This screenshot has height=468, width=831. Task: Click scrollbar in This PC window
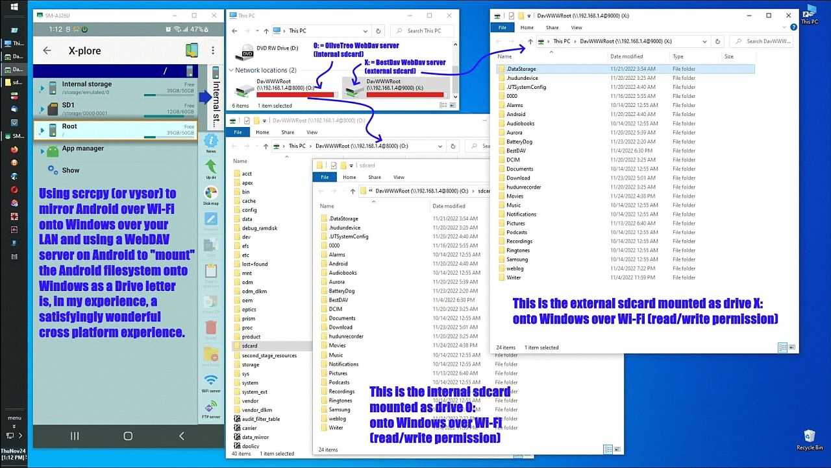[x=455, y=80]
